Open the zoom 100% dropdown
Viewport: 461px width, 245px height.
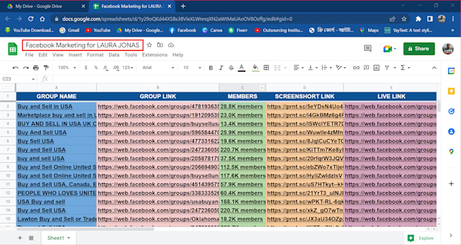point(66,68)
